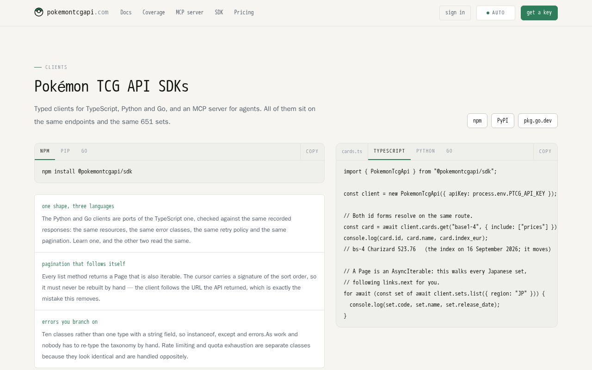This screenshot has width=592, height=370.
Task: Open the npm package link button
Action: (477, 121)
